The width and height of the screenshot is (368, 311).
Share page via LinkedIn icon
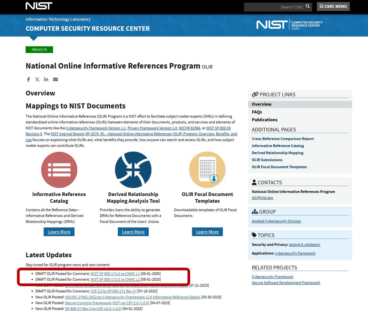(46, 79)
